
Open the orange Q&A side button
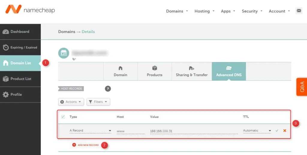coord(302,87)
